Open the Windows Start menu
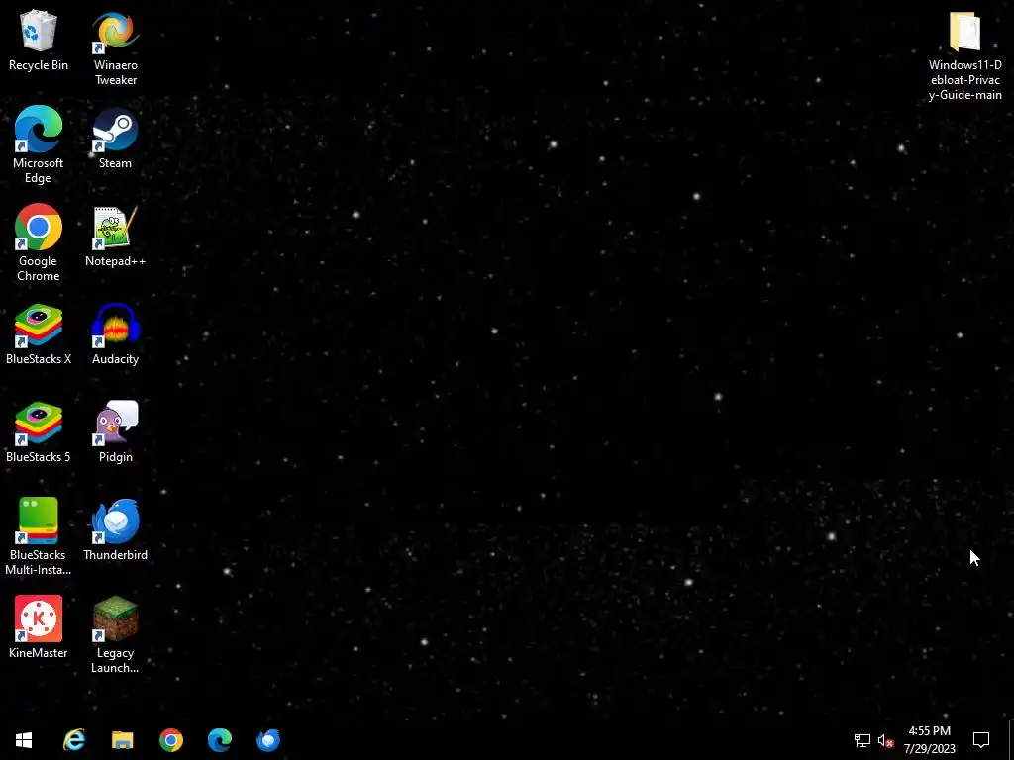Screen dimensions: 1014x760 point(24,740)
